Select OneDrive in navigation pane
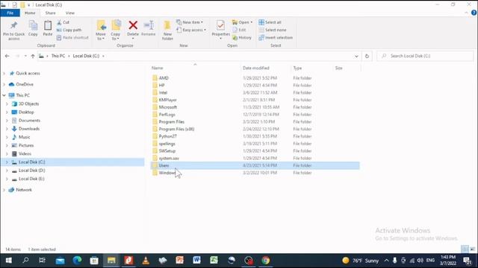The height and width of the screenshot is (268, 478). point(25,84)
